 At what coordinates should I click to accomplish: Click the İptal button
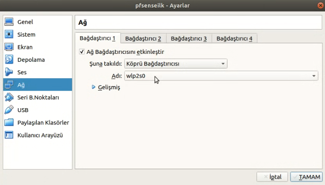pos(272,177)
